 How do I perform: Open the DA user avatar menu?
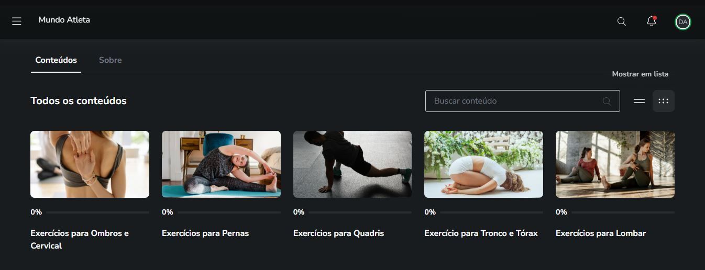682,21
